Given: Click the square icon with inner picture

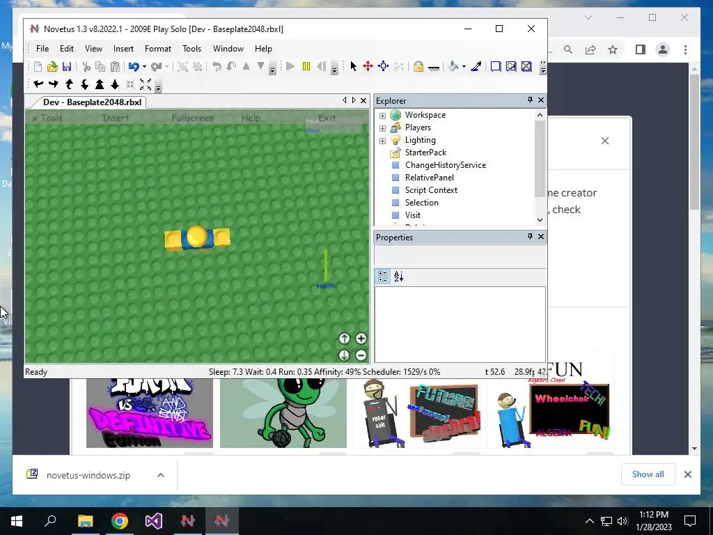Looking at the screenshot, I should 511,66.
